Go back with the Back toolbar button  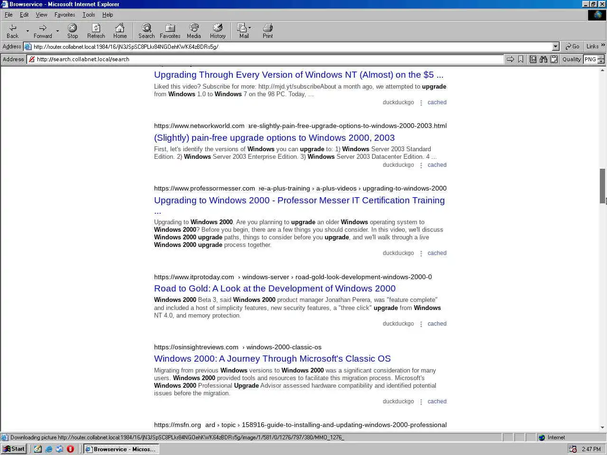coord(12,31)
